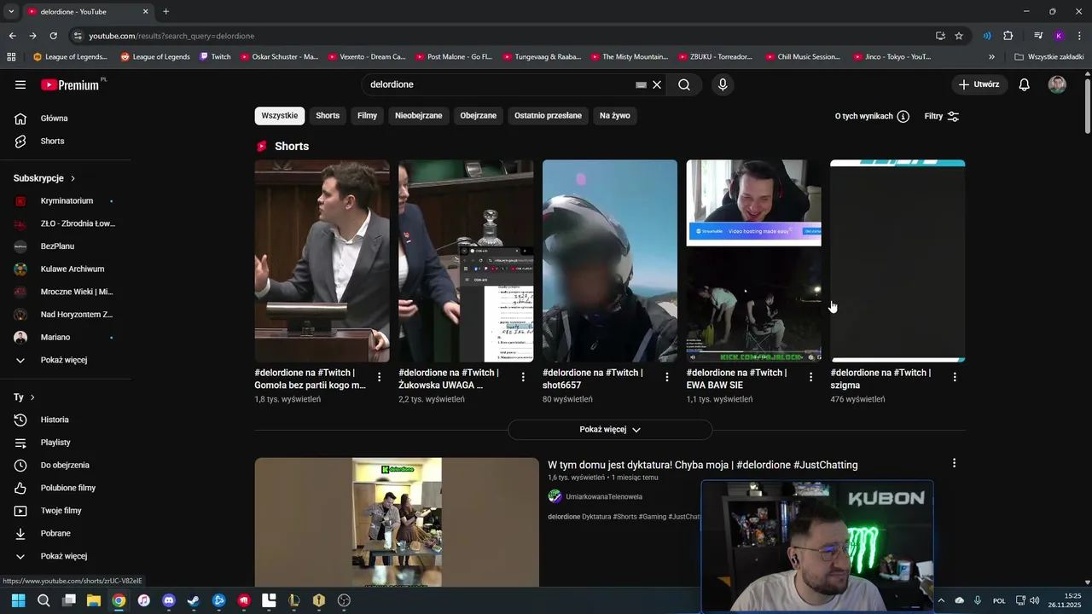Open the Utwórz create button
This screenshot has height=614, width=1092.
(979, 84)
